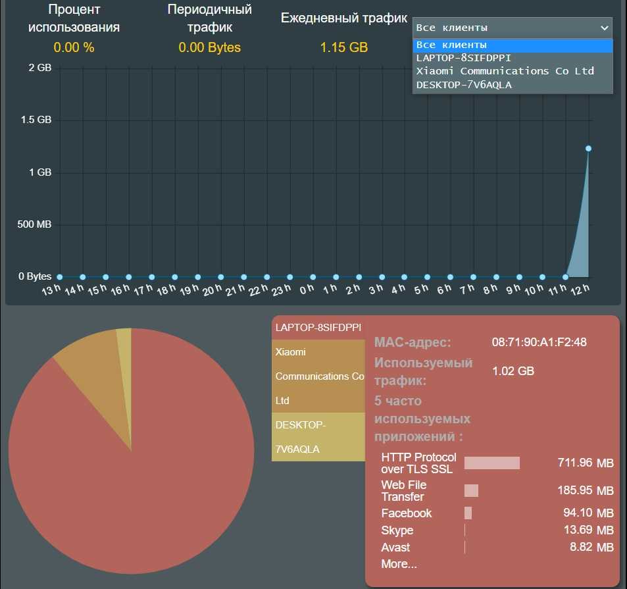This screenshot has width=627, height=589.
Task: Select Xiaomi Communications legend entry
Action: [318, 376]
